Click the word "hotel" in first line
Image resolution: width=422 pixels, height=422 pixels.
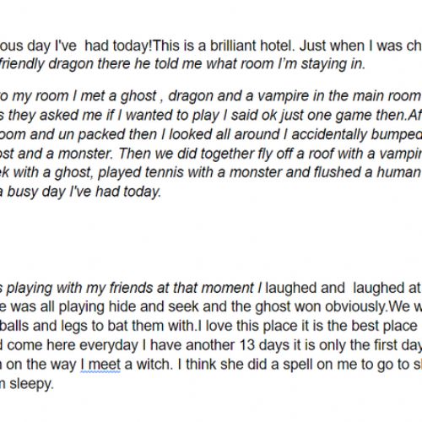277,46
